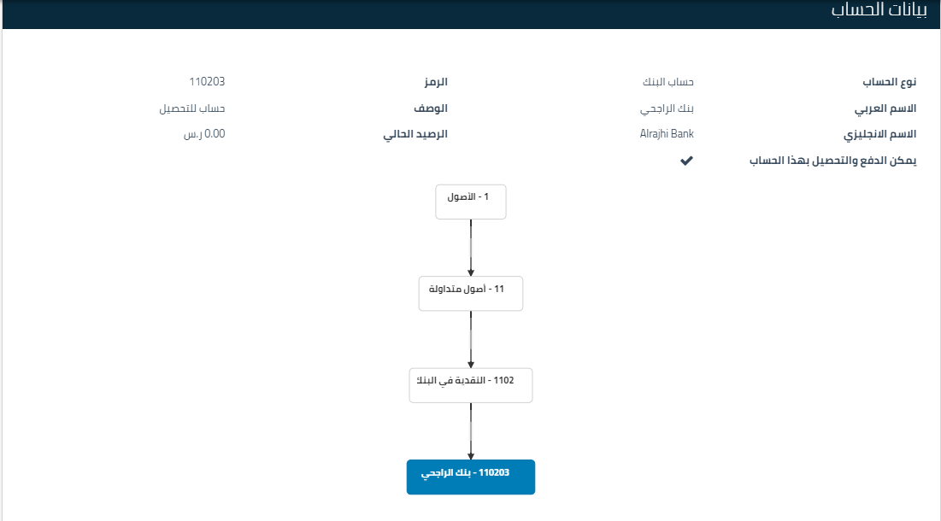The width and height of the screenshot is (941, 521).
Task: Click the account code "110203"
Action: click(x=206, y=81)
